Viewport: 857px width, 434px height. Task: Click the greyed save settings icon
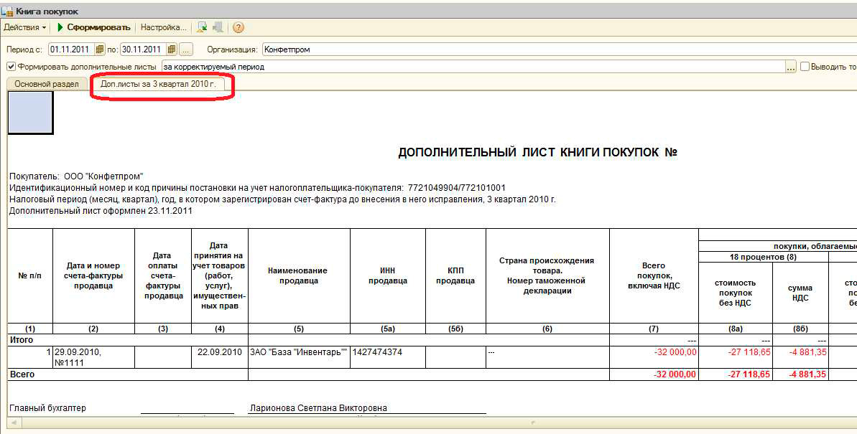pyautogui.click(x=218, y=27)
